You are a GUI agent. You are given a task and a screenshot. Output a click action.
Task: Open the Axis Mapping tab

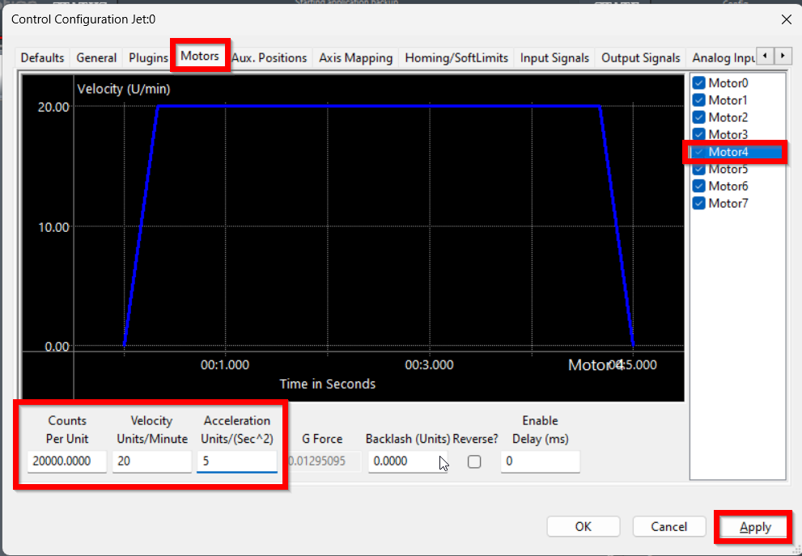pos(355,58)
